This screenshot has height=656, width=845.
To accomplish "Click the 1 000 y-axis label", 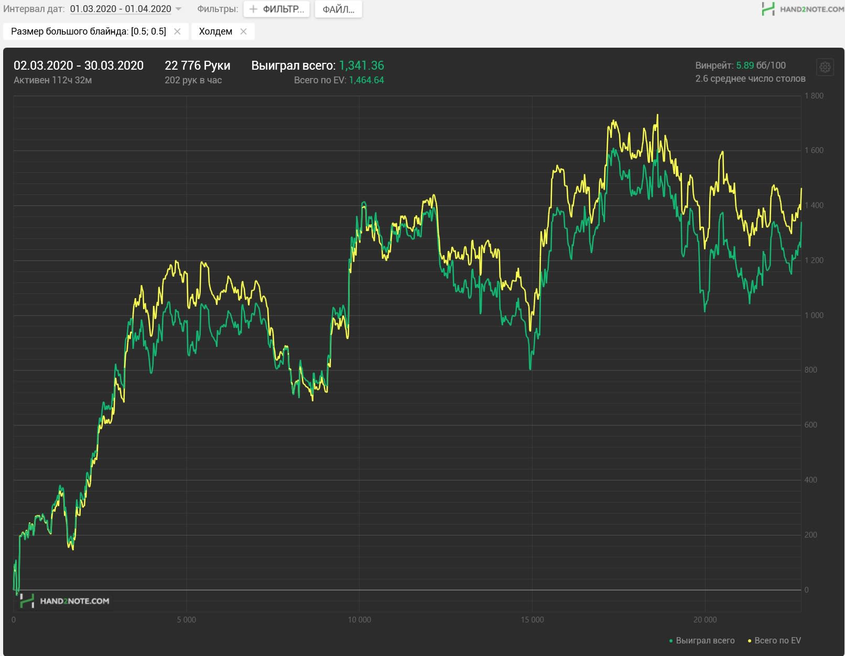I will click(814, 315).
